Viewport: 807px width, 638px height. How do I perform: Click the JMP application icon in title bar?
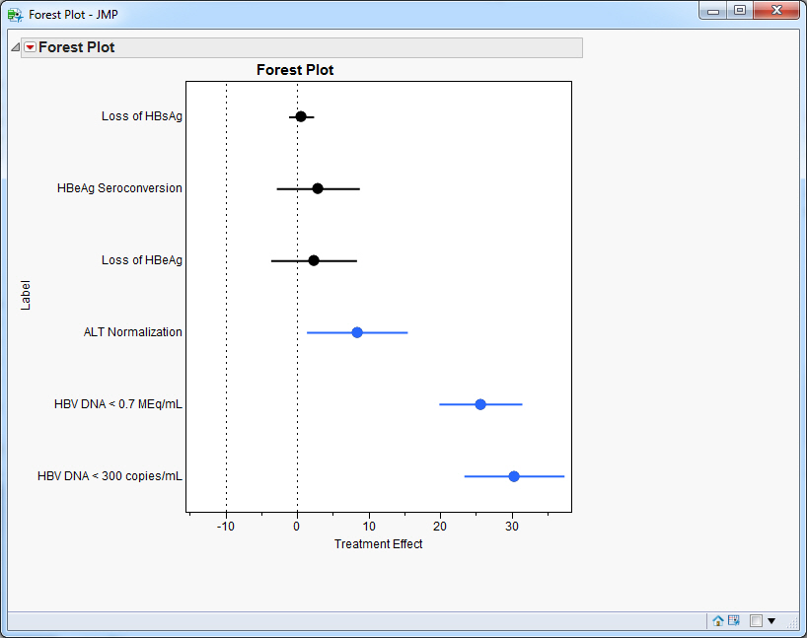15,15
